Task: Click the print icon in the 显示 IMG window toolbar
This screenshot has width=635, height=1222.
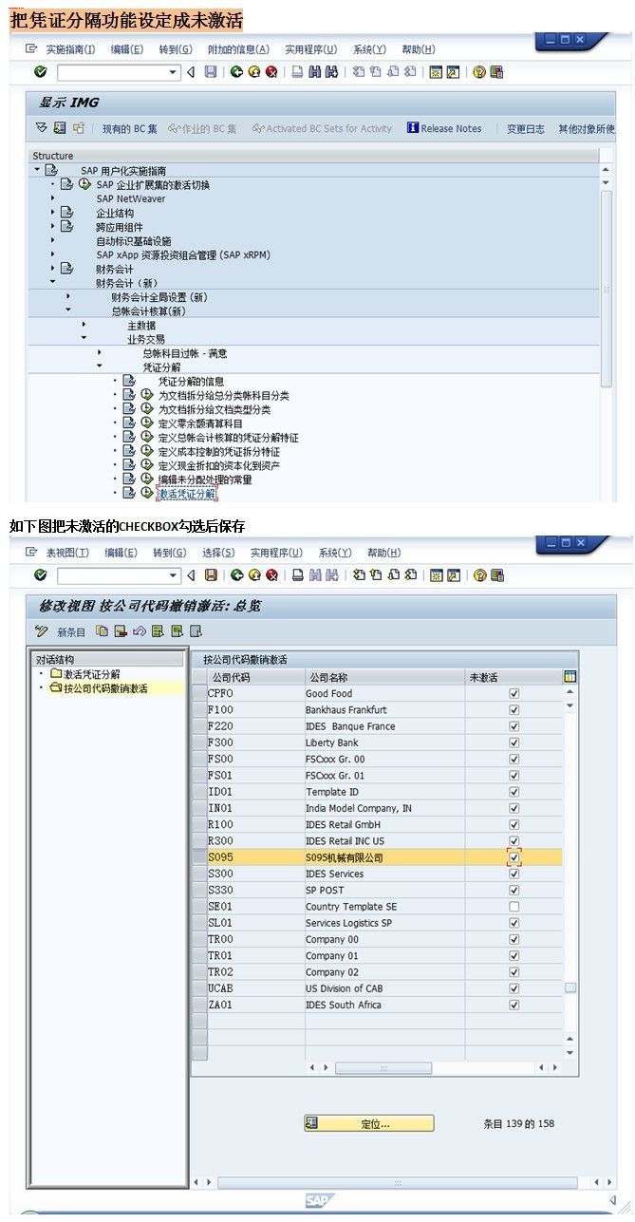Action: point(297,72)
